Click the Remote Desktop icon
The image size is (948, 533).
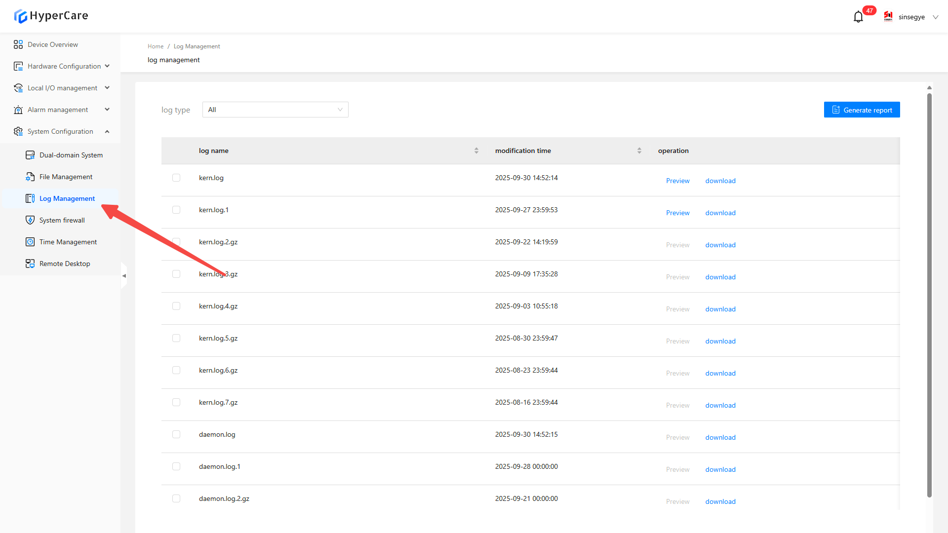(x=30, y=264)
